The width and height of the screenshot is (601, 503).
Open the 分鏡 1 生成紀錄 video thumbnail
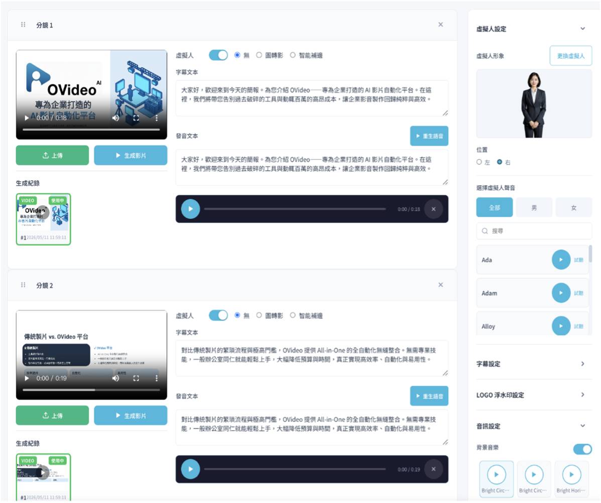pos(43,219)
